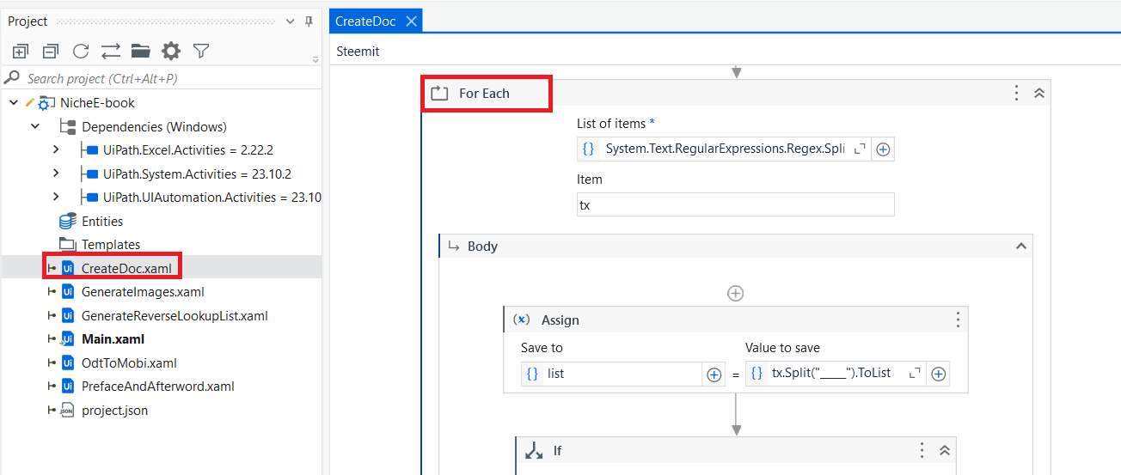This screenshot has height=475, width=1121.
Task: Add activity with plus above Assign
Action: click(x=736, y=293)
